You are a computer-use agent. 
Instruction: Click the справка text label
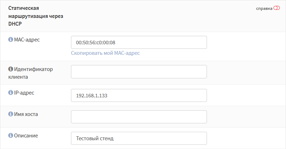[264, 8]
